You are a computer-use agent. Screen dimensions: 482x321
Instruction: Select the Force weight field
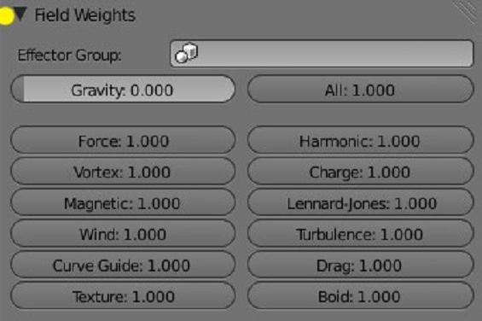[123, 140]
